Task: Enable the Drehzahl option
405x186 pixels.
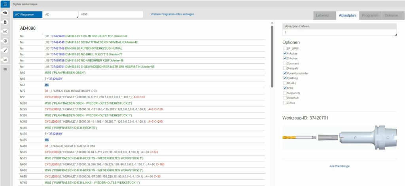Action: coord(285,68)
